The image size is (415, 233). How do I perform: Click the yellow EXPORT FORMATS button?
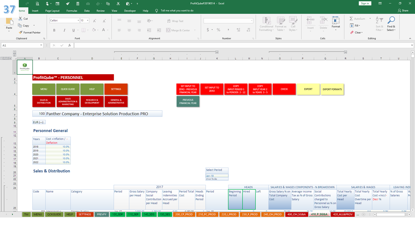(x=332, y=89)
